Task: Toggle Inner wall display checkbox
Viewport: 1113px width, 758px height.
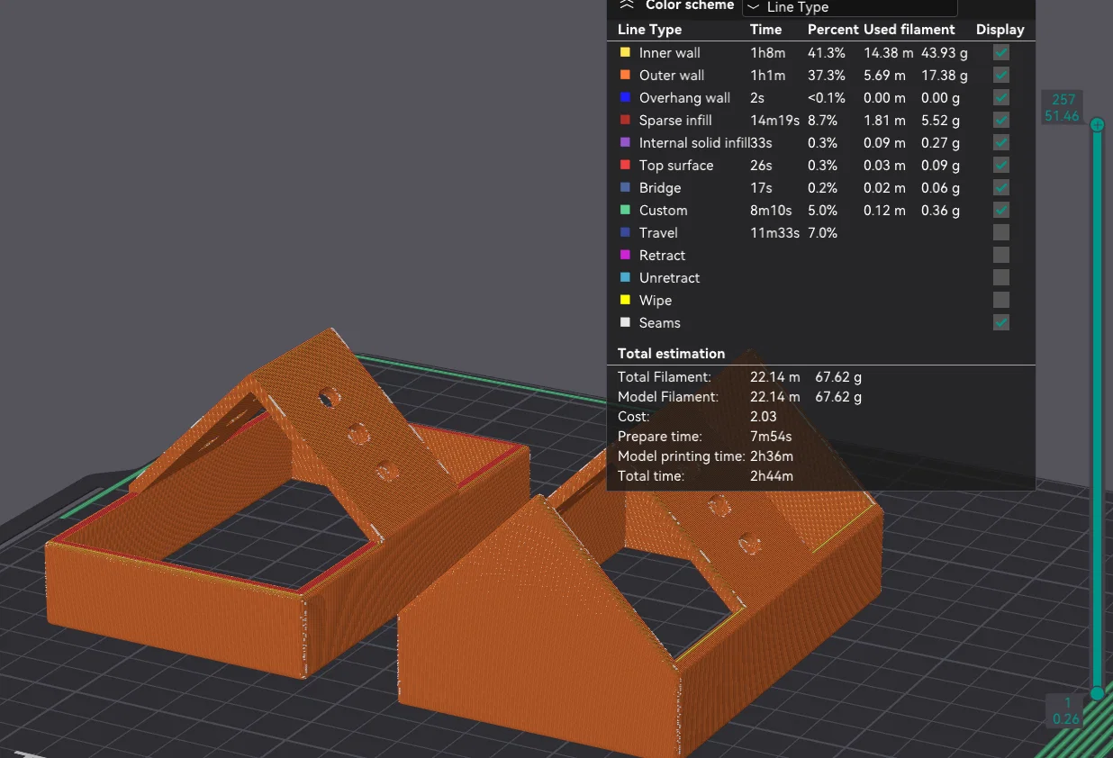Action: tap(1000, 52)
